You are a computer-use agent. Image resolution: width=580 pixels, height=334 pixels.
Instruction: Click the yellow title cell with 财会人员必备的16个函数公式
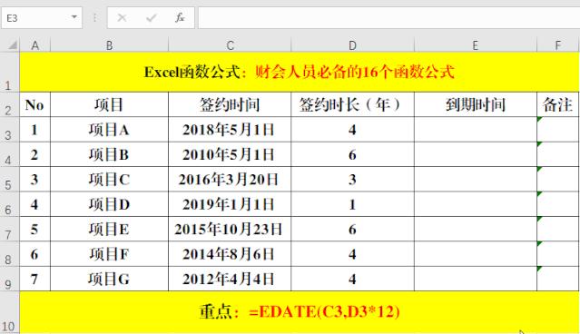coord(300,72)
